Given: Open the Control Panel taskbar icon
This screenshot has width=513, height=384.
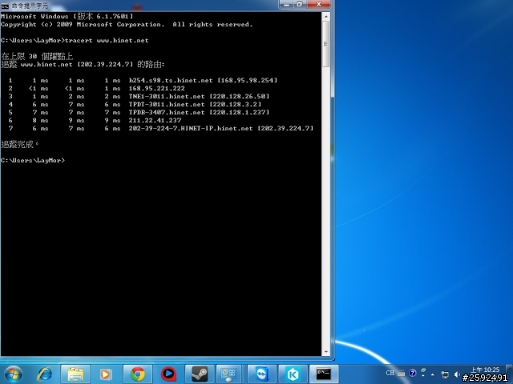Looking at the screenshot, I should (229, 374).
